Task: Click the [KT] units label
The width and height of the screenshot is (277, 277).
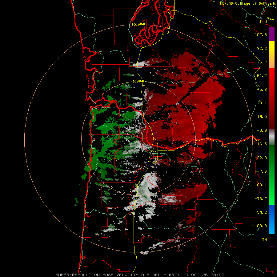Action: [263, 21]
